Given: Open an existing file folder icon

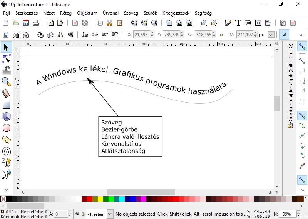Looking at the screenshot, I should coord(16,23).
